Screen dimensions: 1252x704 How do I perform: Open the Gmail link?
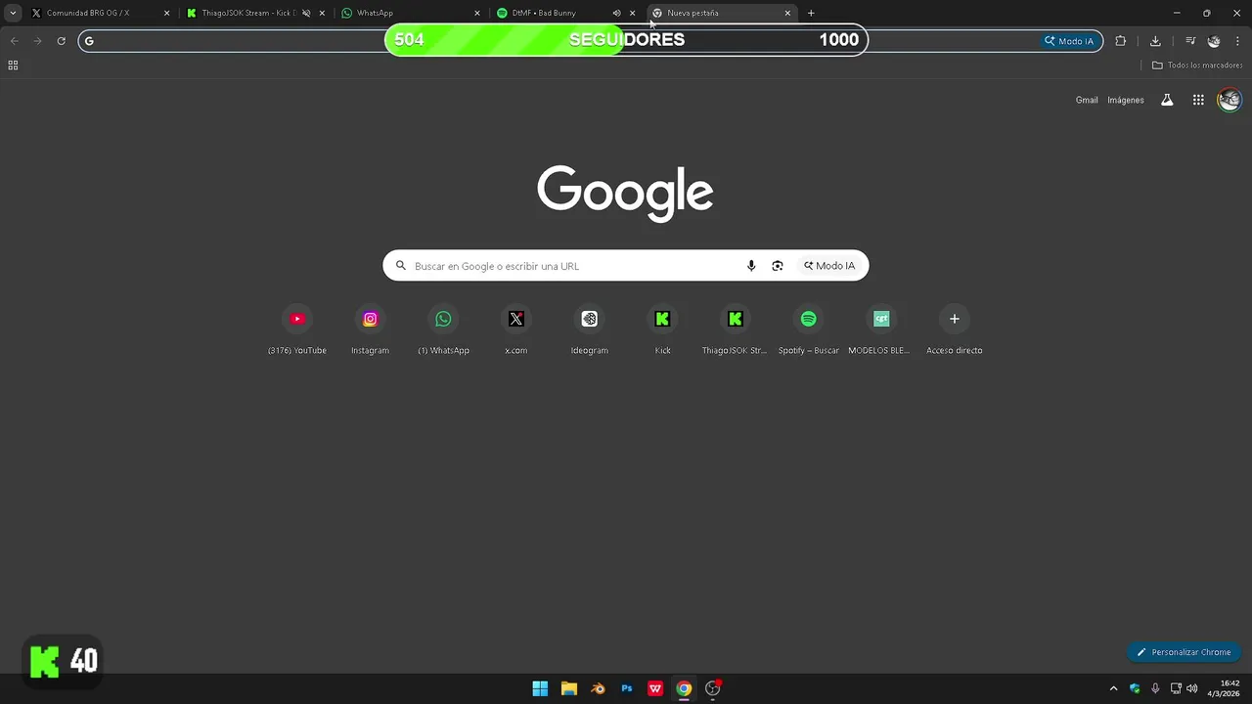tap(1087, 100)
